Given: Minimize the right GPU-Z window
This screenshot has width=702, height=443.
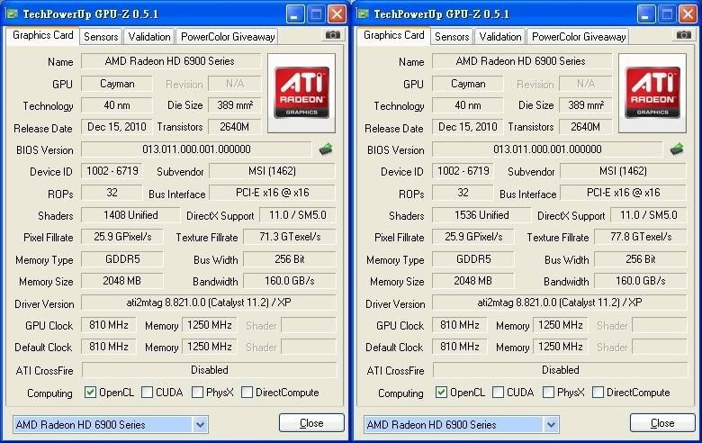Looking at the screenshot, I should click(x=645, y=14).
